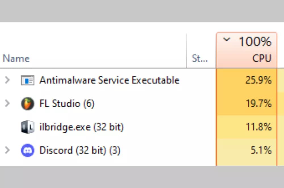Expand the Antimalware Service Executable process tree

(7, 80)
